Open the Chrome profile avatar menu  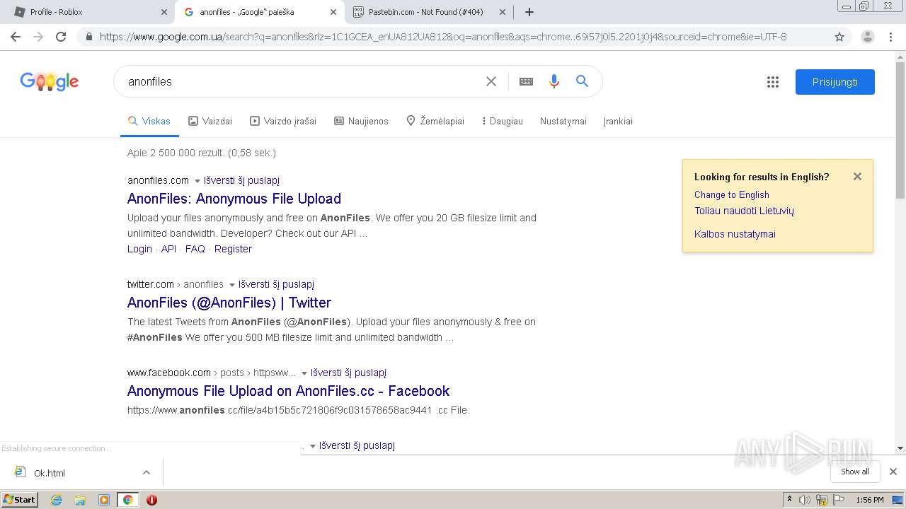[x=867, y=37]
